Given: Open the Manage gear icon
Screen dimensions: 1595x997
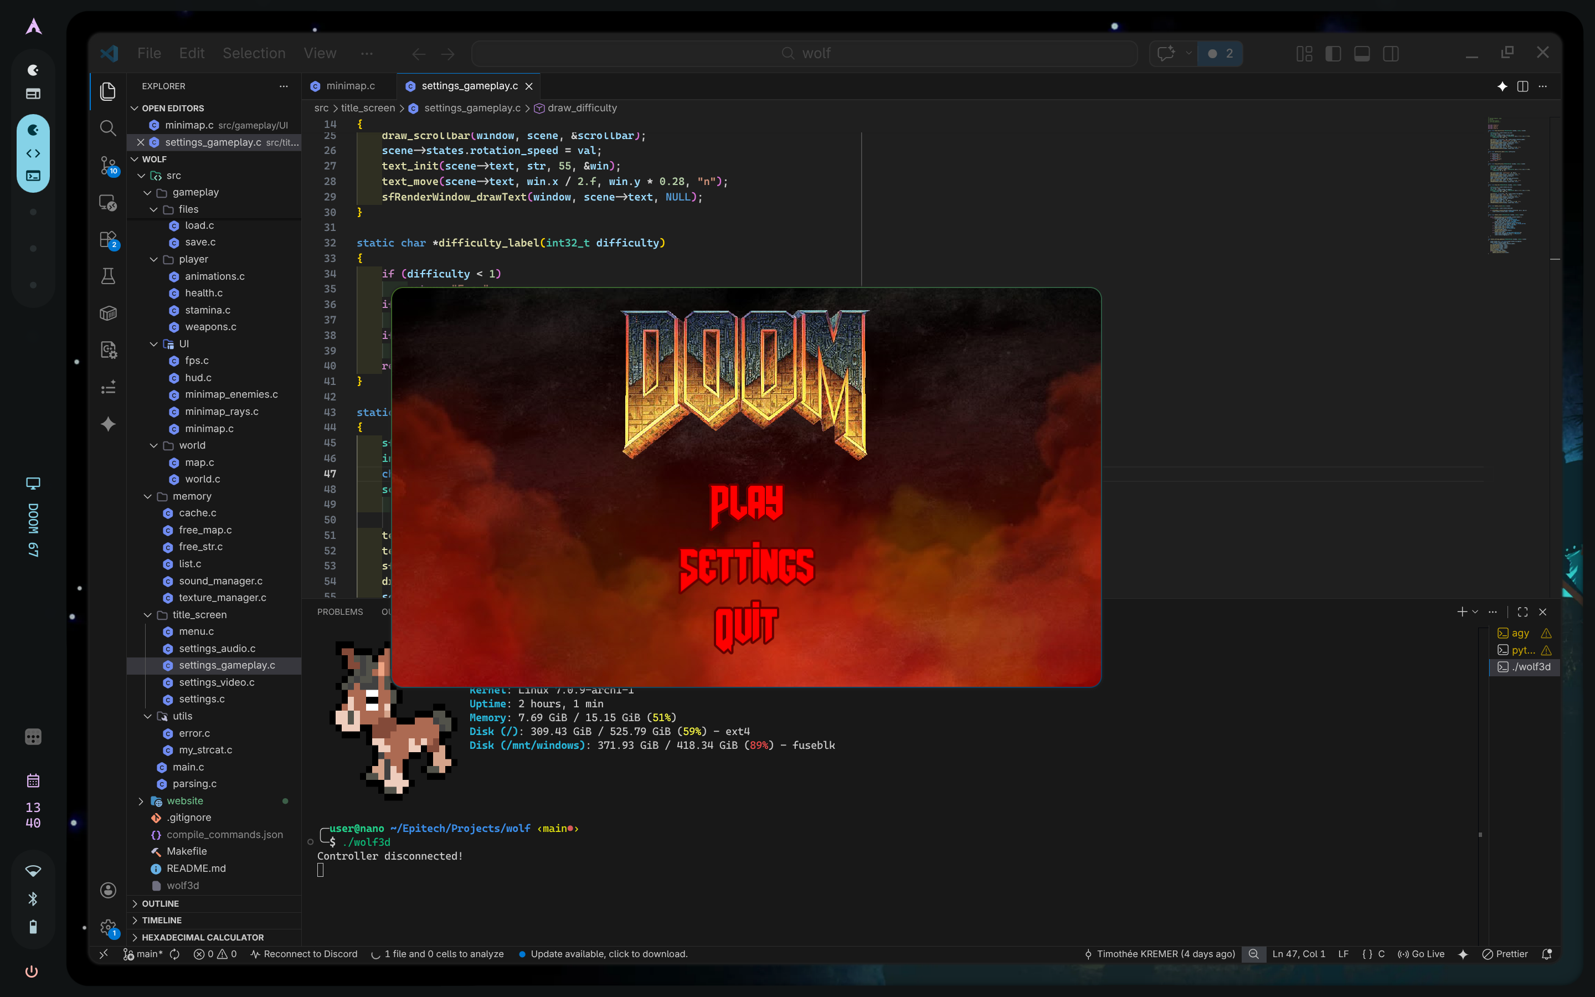Looking at the screenshot, I should click(x=108, y=928).
